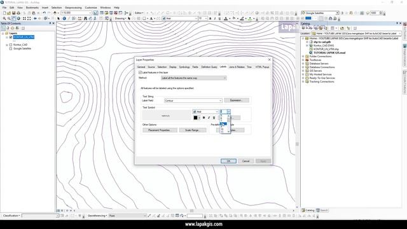Open the Google Satellite layer dropdown

coord(321,13)
